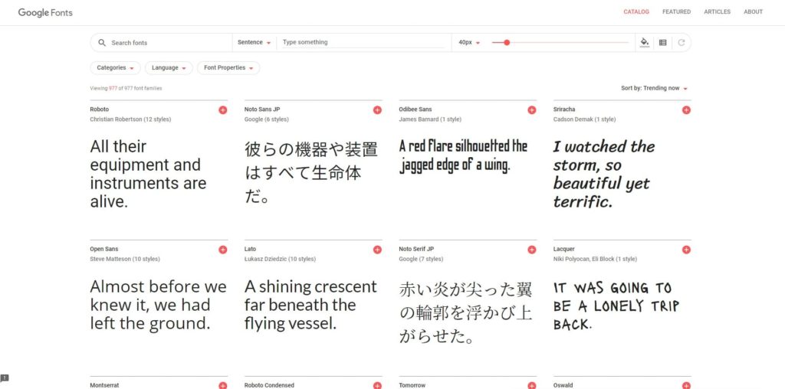Go to the Featured tab
785x389 pixels.
pos(676,12)
